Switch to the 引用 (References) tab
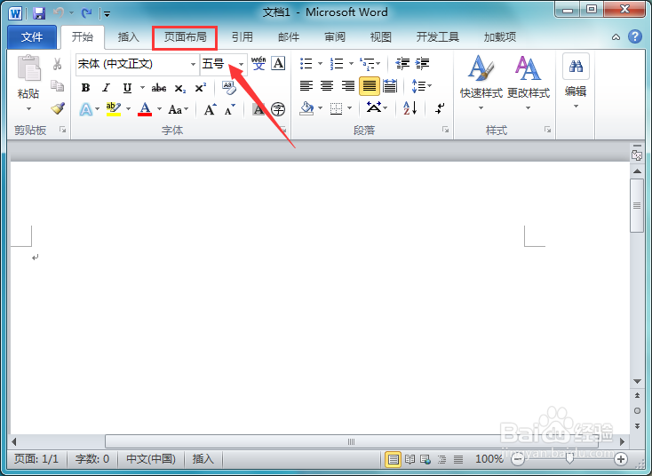This screenshot has height=476, width=652. tap(243, 37)
